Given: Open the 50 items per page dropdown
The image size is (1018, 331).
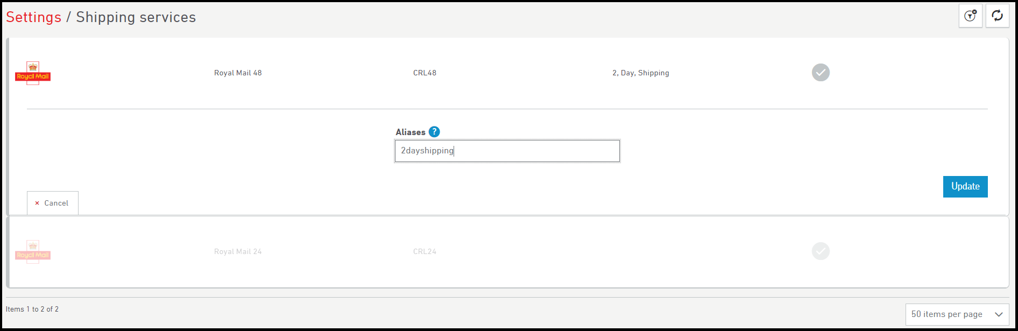Looking at the screenshot, I should click(957, 314).
